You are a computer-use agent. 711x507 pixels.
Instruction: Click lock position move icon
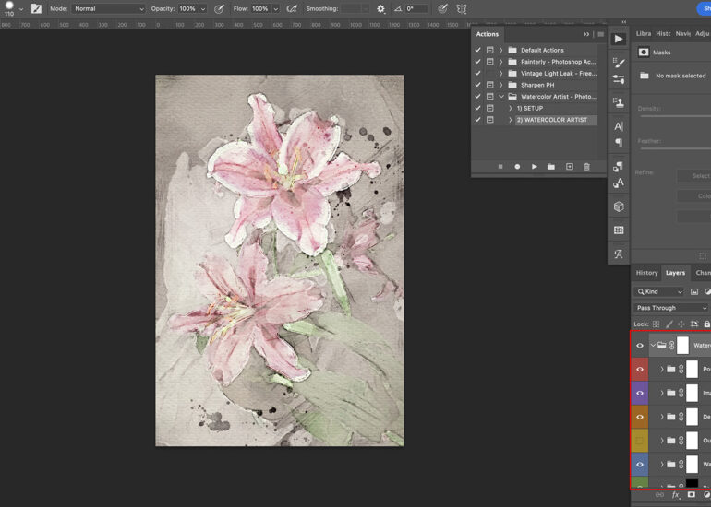click(x=681, y=324)
